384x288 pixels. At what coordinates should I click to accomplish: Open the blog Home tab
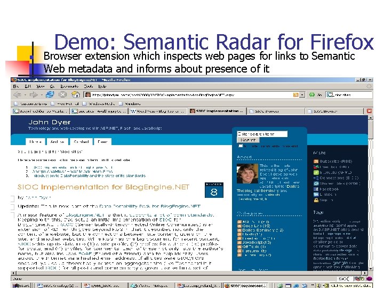pyautogui.click(x=35, y=141)
